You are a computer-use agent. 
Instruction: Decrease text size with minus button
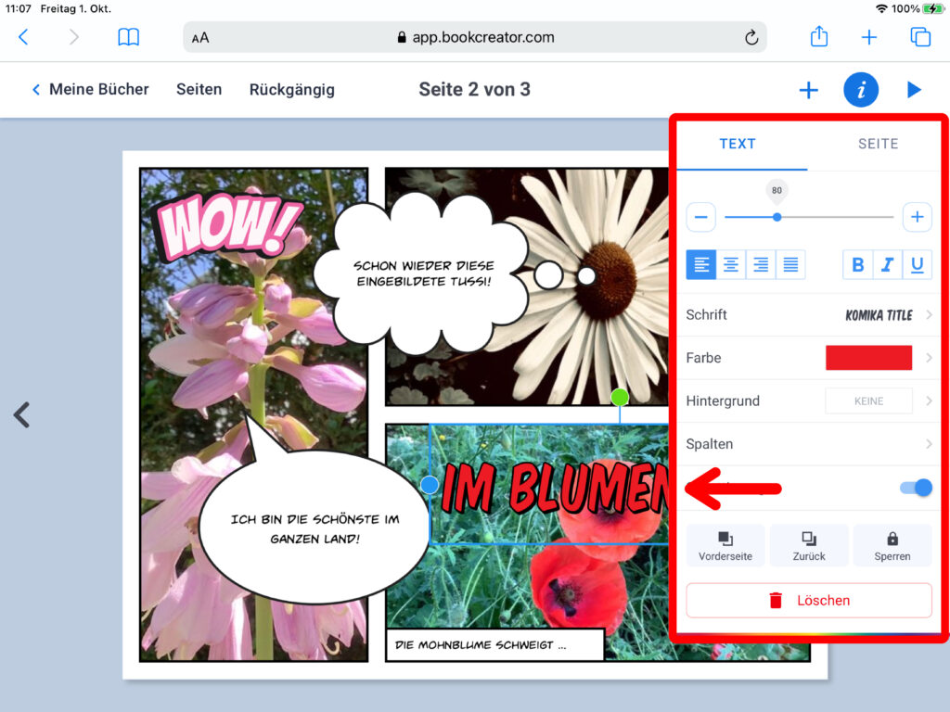click(700, 217)
